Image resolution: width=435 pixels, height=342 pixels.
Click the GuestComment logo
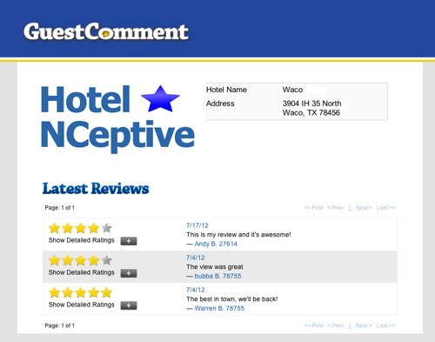(x=106, y=31)
